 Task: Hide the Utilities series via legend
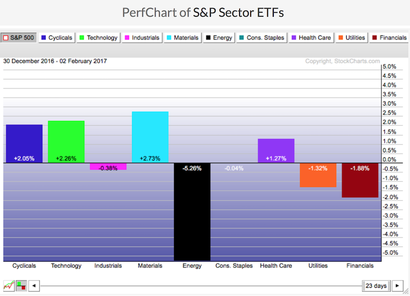tap(352, 38)
